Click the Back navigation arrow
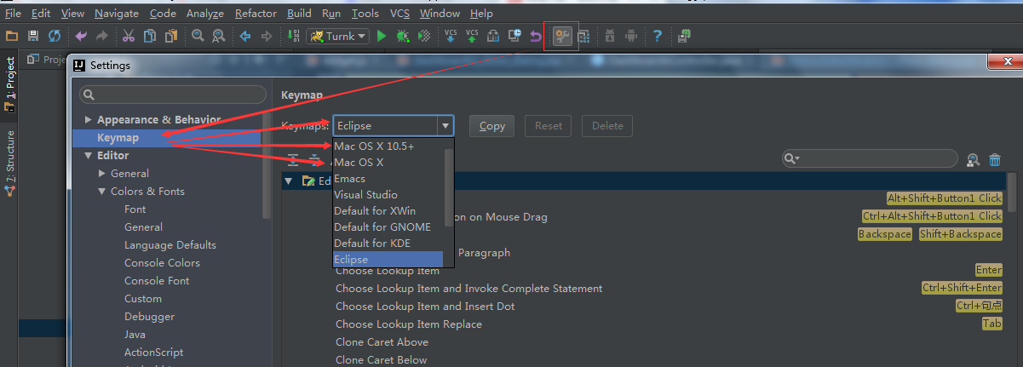 (x=245, y=36)
